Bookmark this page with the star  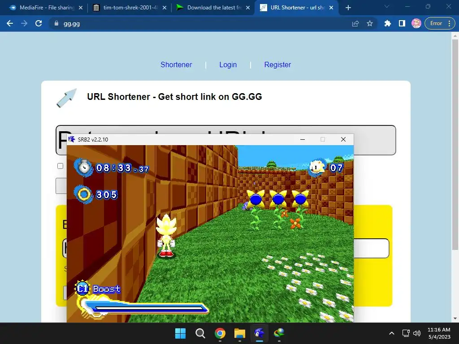(x=370, y=23)
